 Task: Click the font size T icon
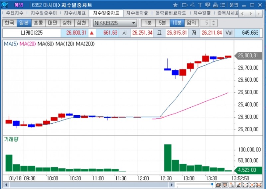(x=200, y=5)
